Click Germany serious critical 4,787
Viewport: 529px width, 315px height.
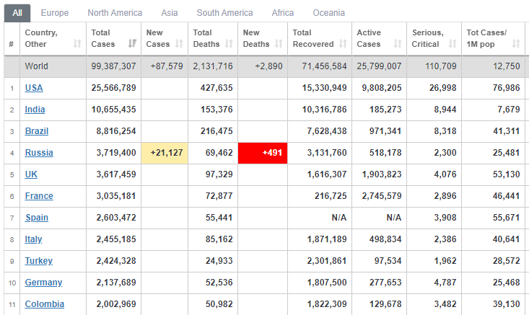click(445, 283)
